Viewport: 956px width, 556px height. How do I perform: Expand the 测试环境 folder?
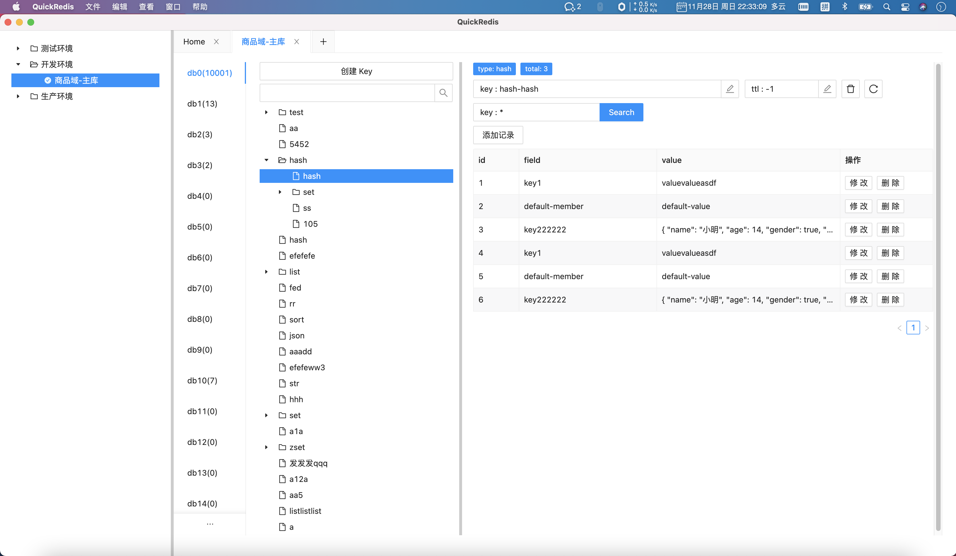coord(18,49)
